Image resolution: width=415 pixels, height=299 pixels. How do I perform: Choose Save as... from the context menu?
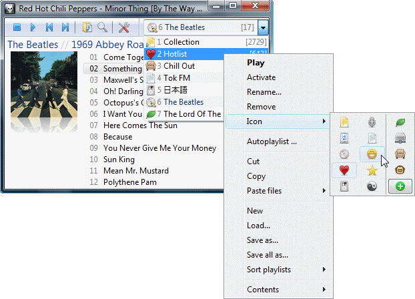[278, 240]
